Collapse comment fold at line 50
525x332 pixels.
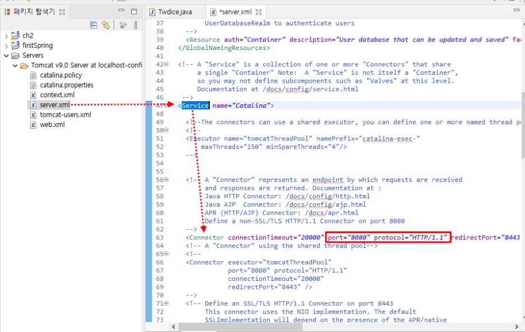167,130
